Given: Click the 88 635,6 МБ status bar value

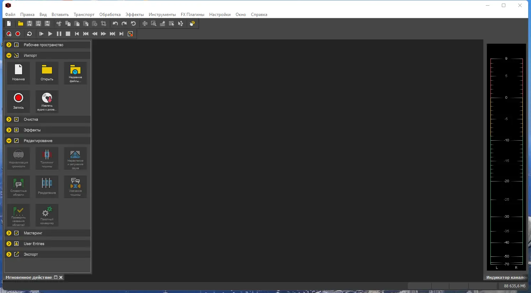Looking at the screenshot, I should [x=515, y=286].
